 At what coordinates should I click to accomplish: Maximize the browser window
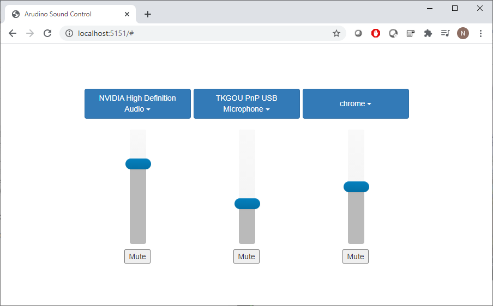(455, 9)
